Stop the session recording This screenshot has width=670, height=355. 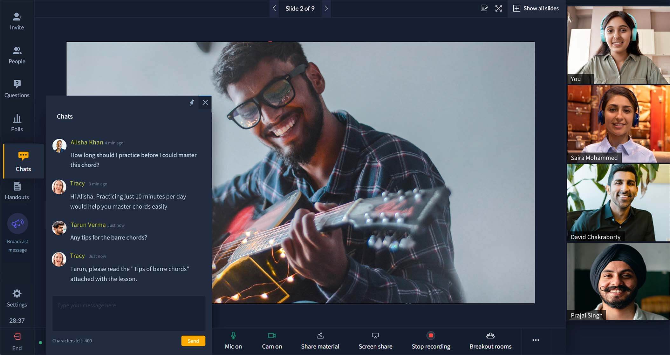(431, 340)
